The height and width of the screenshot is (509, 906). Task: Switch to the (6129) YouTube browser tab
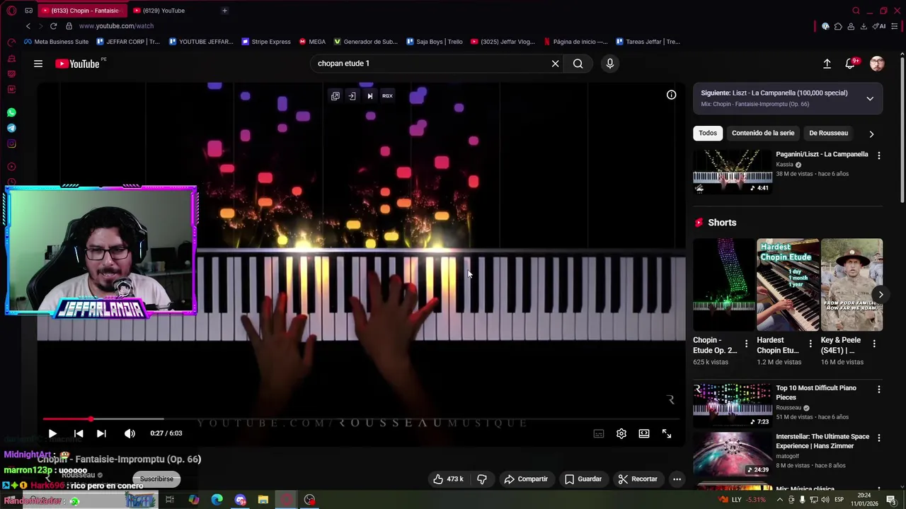(x=163, y=11)
